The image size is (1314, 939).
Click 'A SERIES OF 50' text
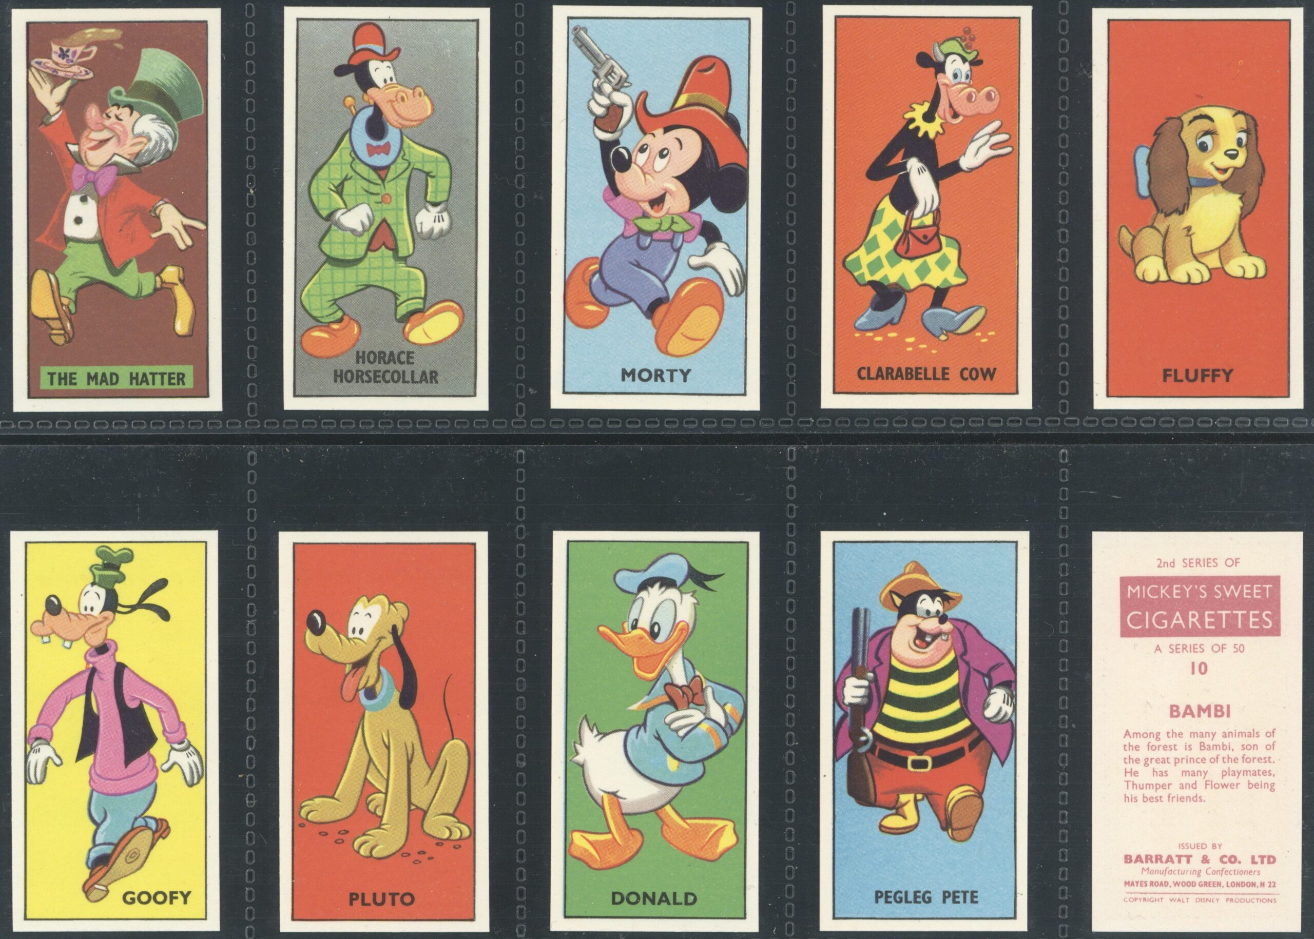coord(1199,648)
